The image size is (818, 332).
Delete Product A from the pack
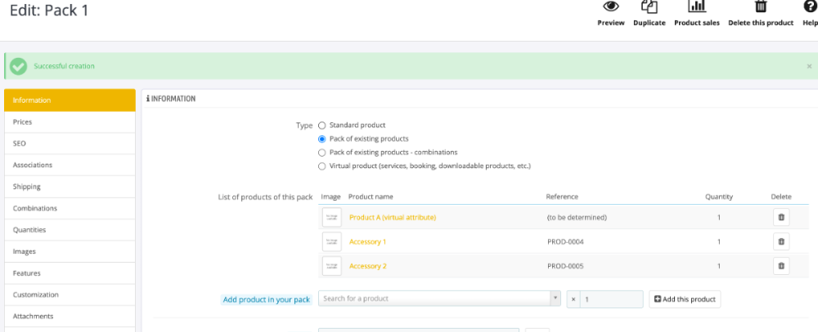point(781,218)
